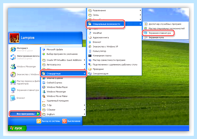Open the Notepad icon in Accessories submenu
Screen dimensions: 197x139
[90, 42]
